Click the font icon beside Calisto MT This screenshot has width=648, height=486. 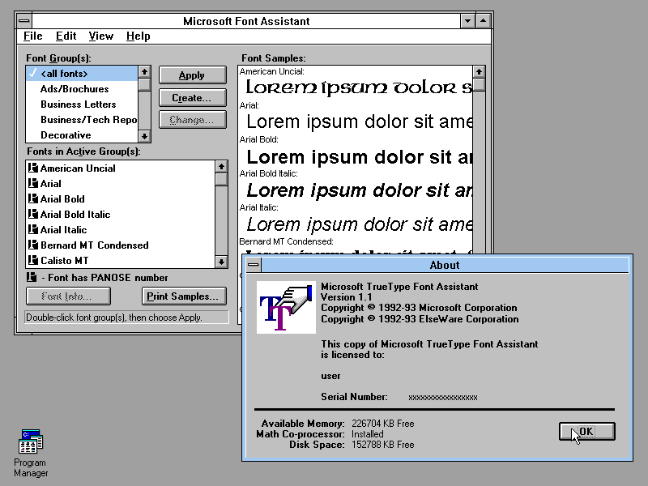pyautogui.click(x=32, y=260)
